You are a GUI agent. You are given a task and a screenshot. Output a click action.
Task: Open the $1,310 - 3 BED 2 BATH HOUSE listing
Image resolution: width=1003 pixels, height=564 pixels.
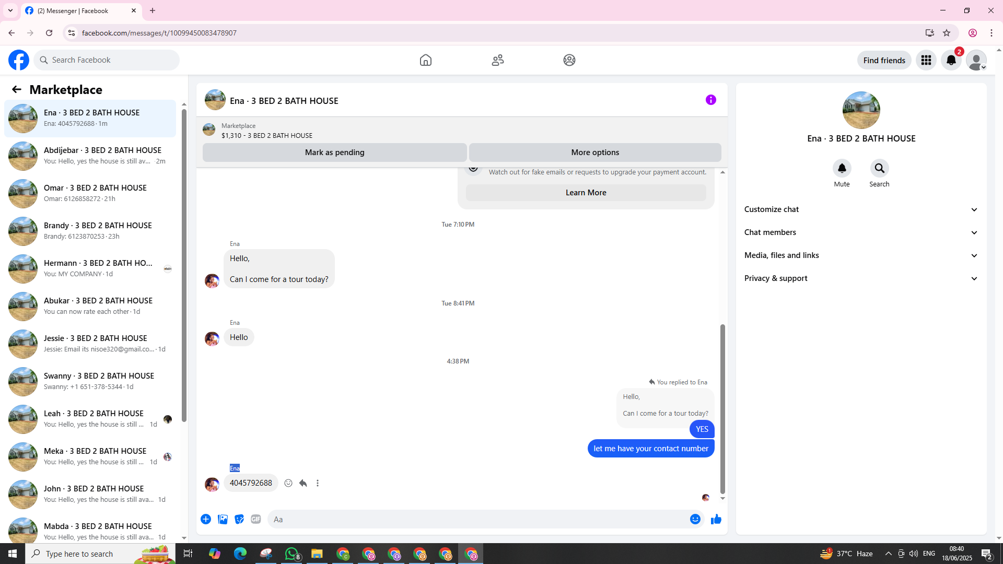pyautogui.click(x=267, y=135)
